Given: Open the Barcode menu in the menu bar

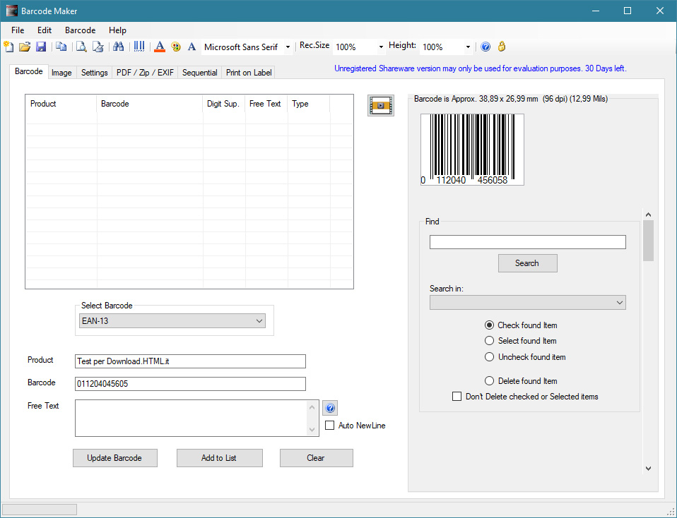Looking at the screenshot, I should (x=80, y=30).
